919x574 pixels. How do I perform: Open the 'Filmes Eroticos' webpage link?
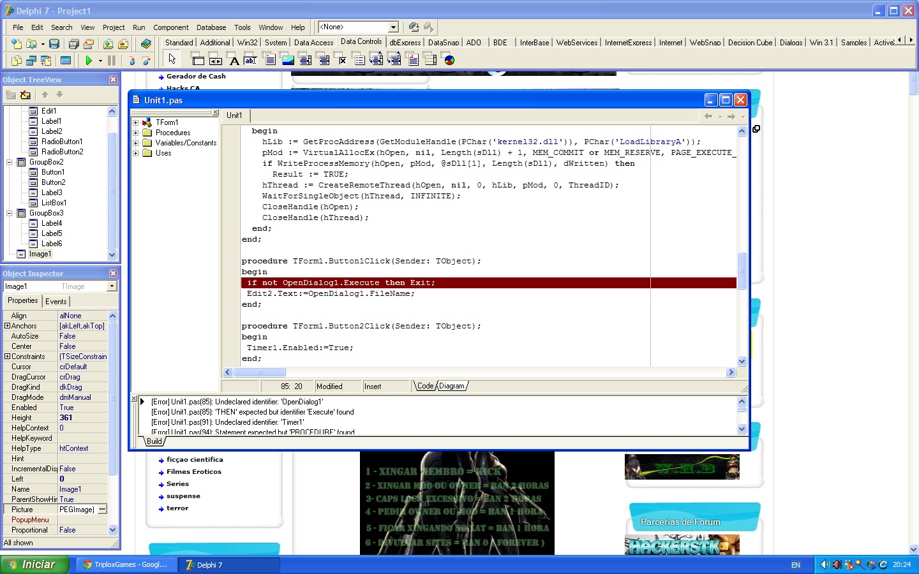(x=194, y=472)
